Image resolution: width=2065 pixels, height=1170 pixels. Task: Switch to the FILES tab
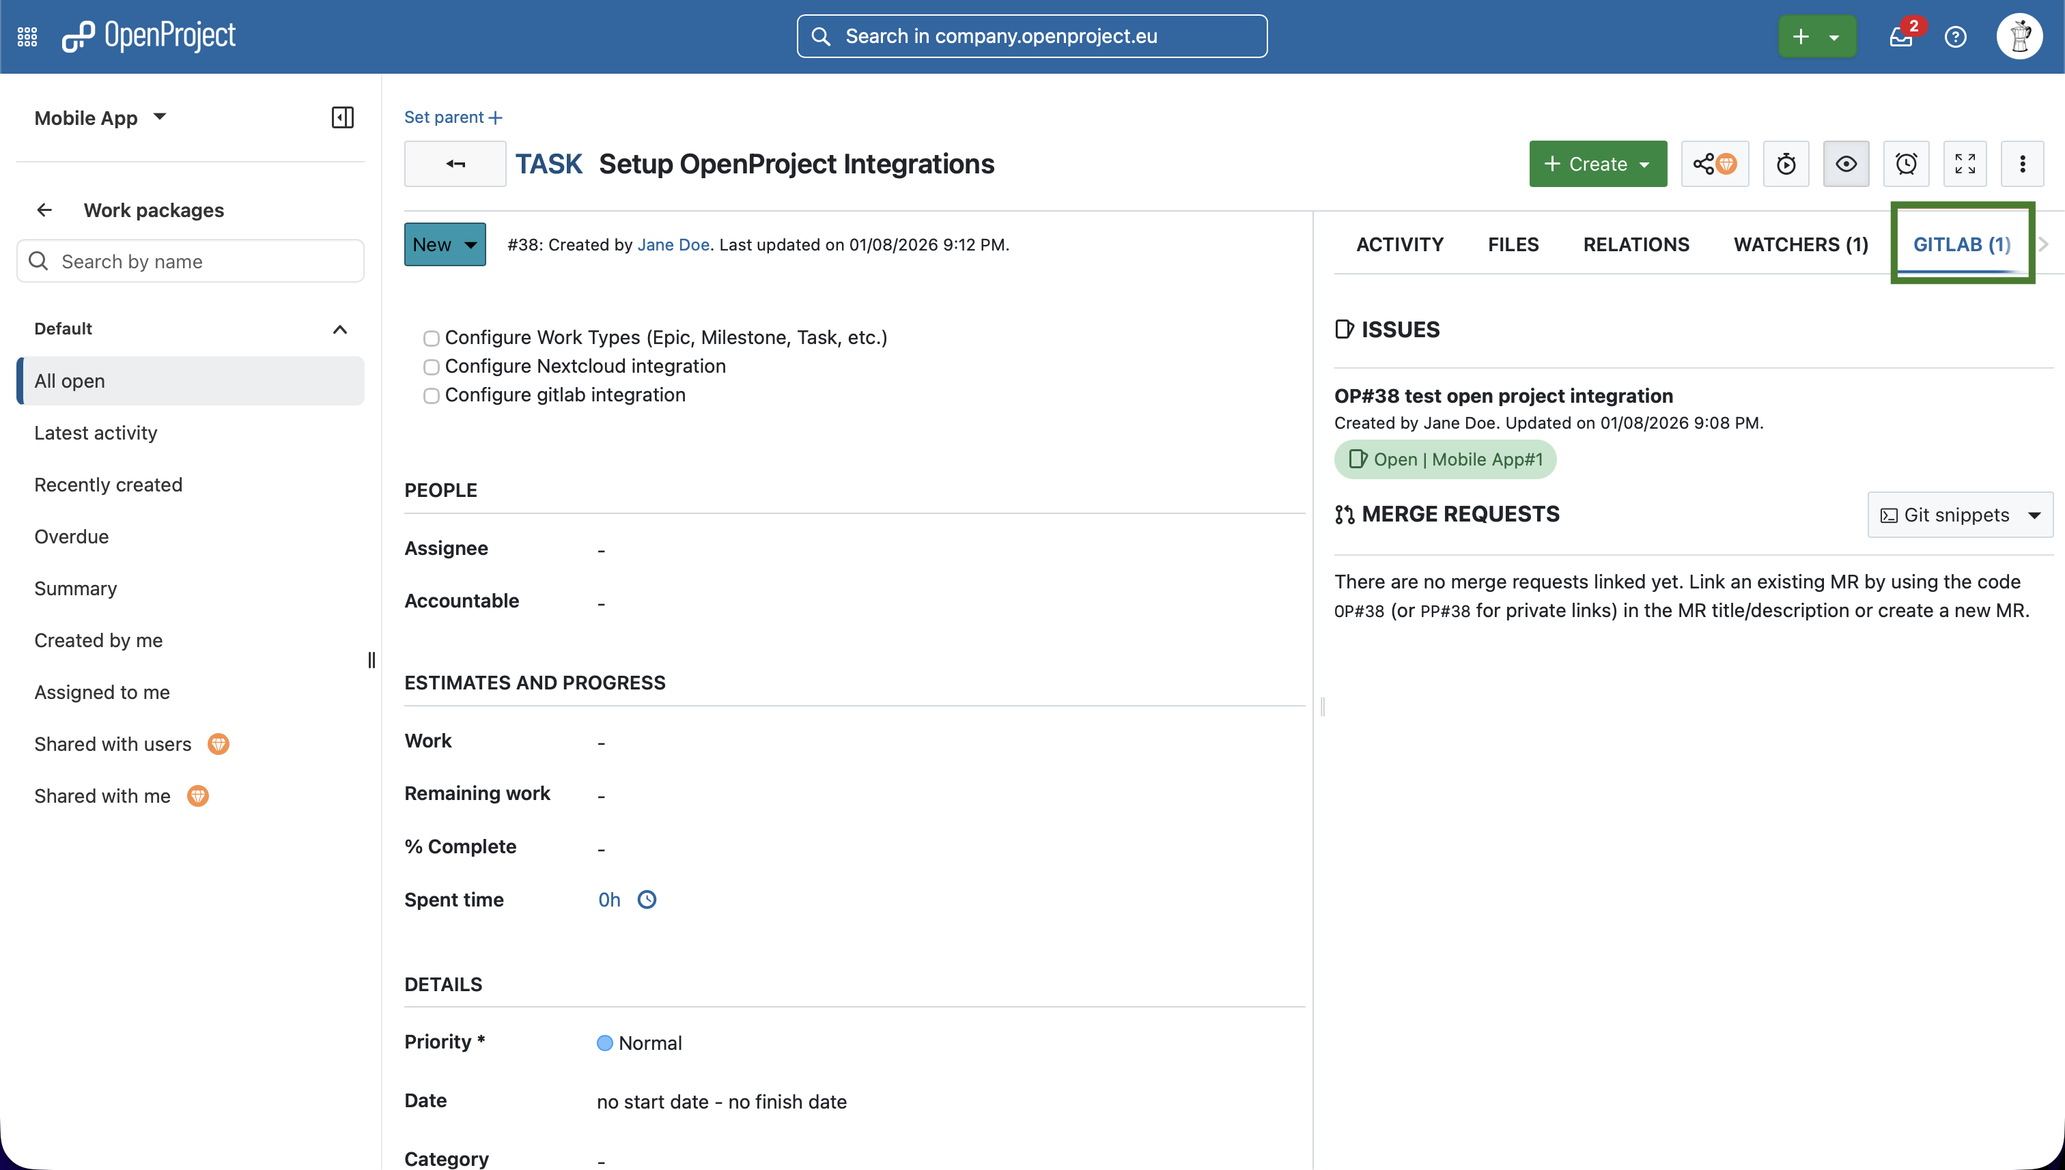(x=1513, y=244)
